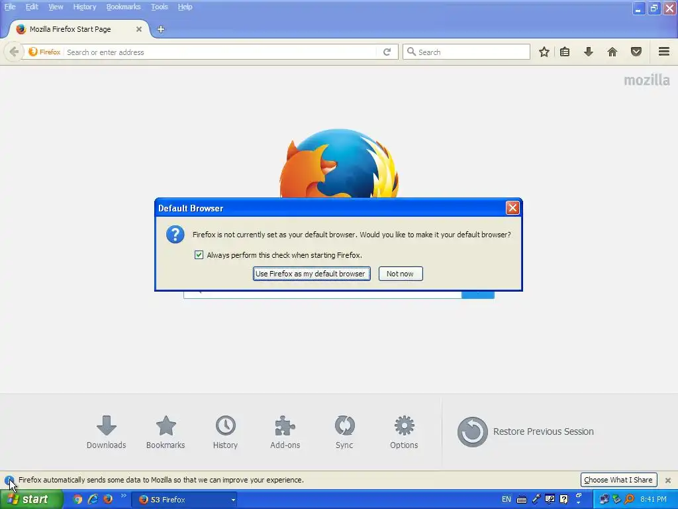The image size is (678, 509).
Task: Click the address bar field
Action: point(220,52)
